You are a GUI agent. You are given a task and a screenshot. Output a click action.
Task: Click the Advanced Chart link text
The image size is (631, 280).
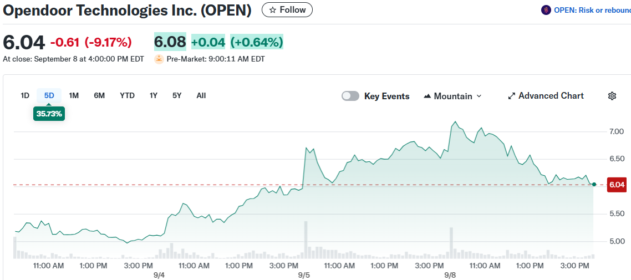coord(551,96)
